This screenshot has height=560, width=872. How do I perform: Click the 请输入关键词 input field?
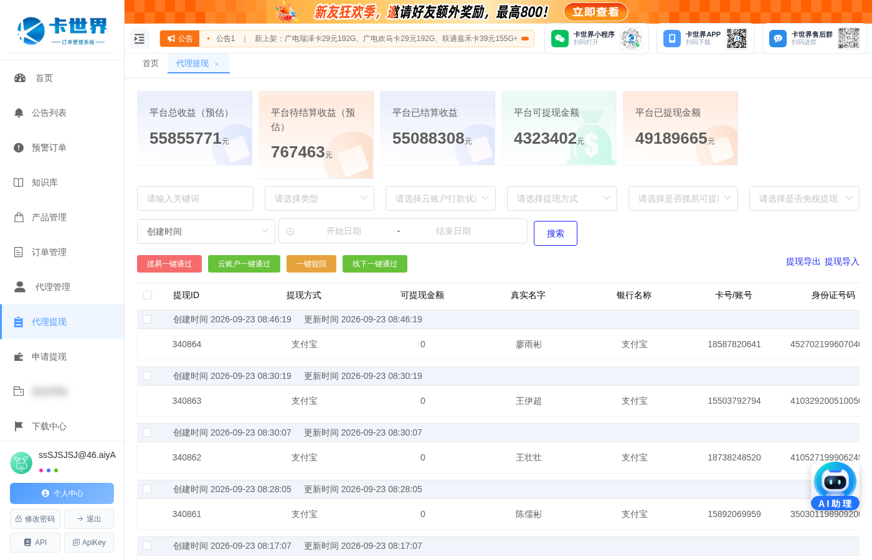[195, 198]
